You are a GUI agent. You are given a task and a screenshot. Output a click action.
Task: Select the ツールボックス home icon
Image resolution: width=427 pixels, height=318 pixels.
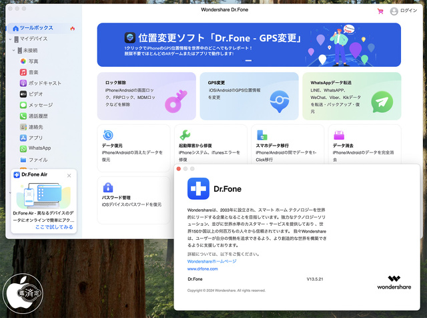(x=16, y=28)
